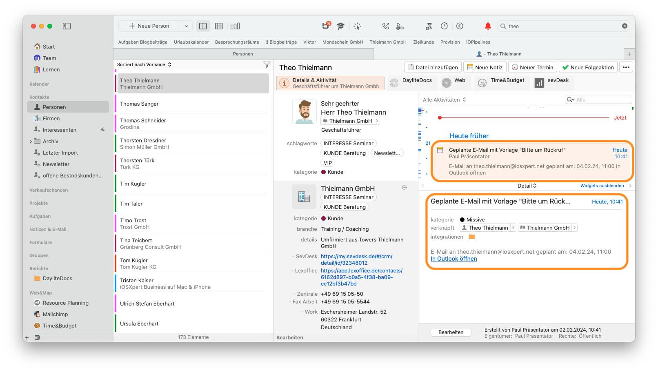Viewport: 658px width, 372px height.
Task: Open Mailchimp in sidebar
Action: (68, 314)
